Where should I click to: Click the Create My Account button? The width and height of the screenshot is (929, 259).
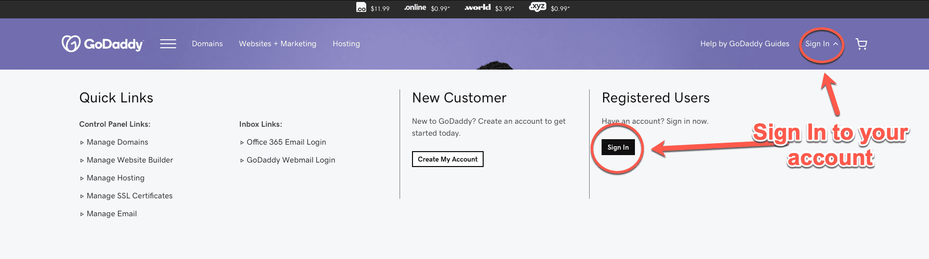click(x=447, y=159)
